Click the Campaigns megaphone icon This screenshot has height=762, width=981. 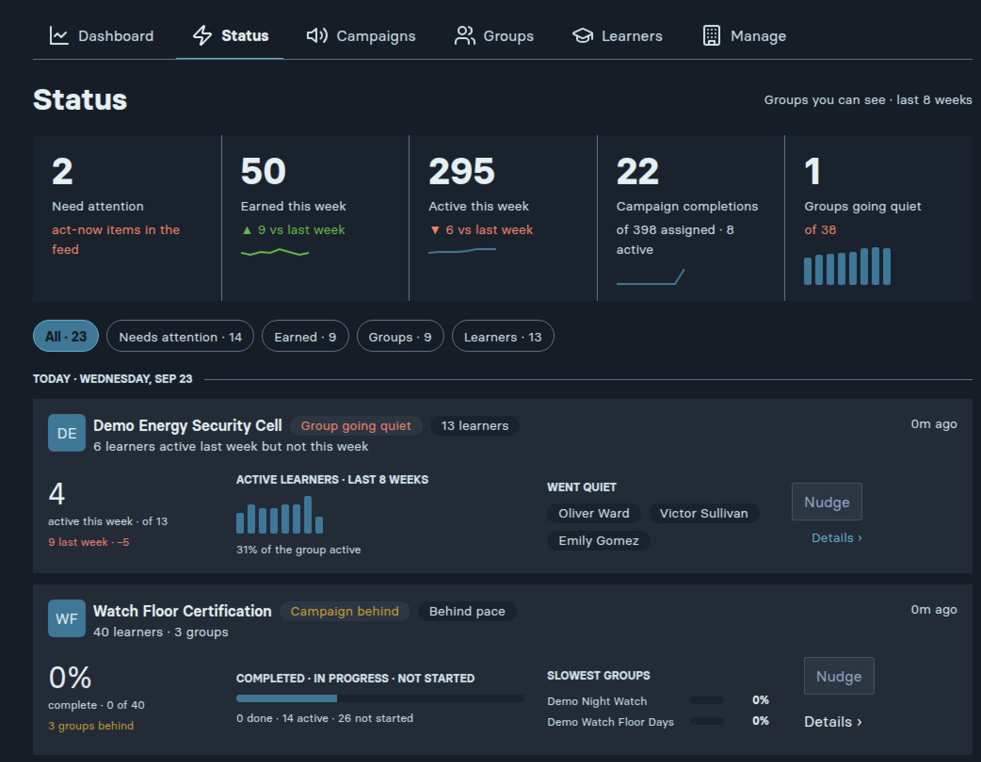tap(317, 36)
